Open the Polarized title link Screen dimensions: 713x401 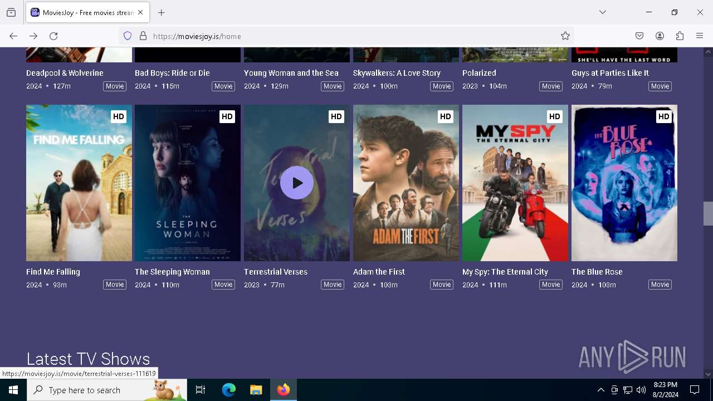pos(479,73)
